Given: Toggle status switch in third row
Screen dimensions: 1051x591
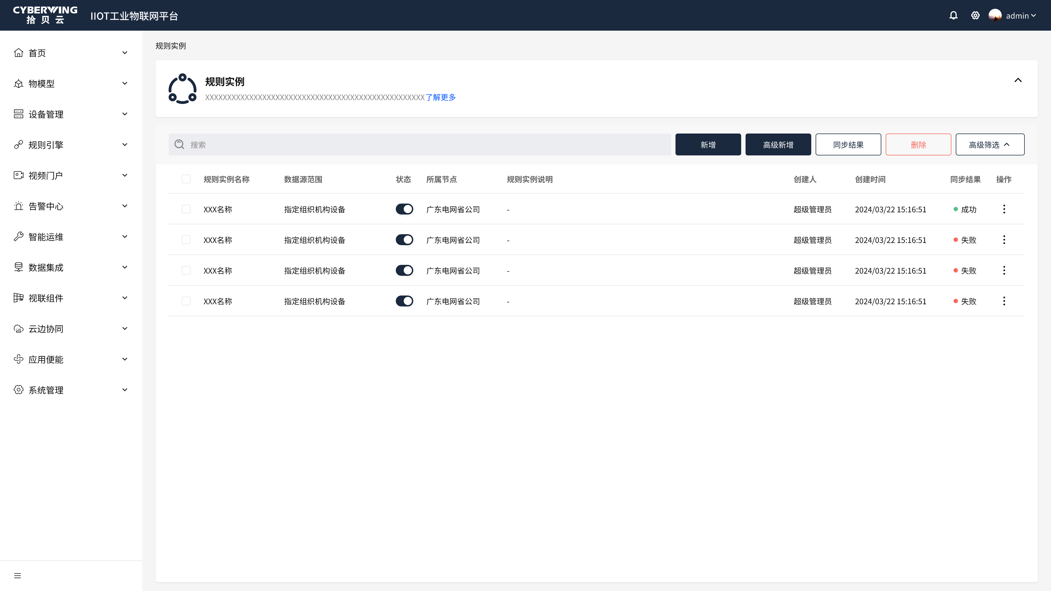Looking at the screenshot, I should pyautogui.click(x=404, y=270).
